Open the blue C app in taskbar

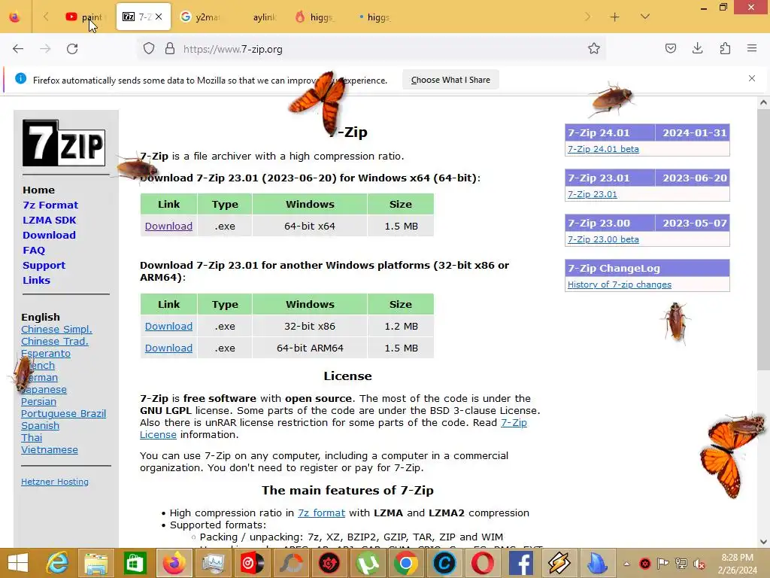(444, 563)
